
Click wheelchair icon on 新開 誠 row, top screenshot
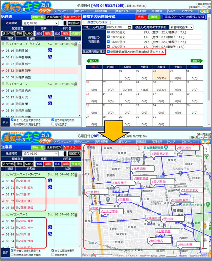pyautogui.click(x=50, y=50)
